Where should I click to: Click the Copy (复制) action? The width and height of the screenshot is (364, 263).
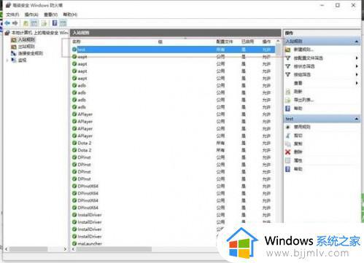(298, 144)
